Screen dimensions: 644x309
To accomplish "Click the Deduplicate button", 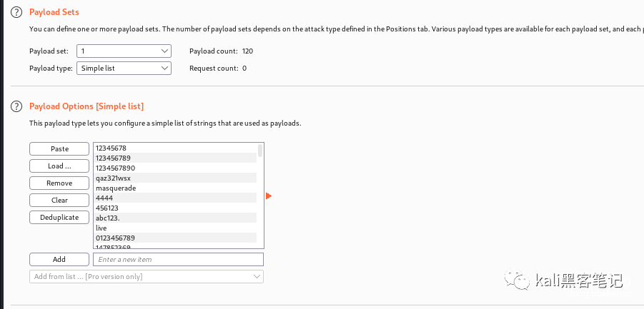I will pyautogui.click(x=59, y=217).
